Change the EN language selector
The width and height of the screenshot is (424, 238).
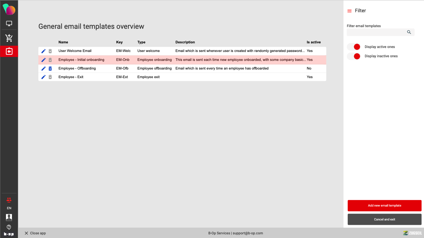pos(9,208)
